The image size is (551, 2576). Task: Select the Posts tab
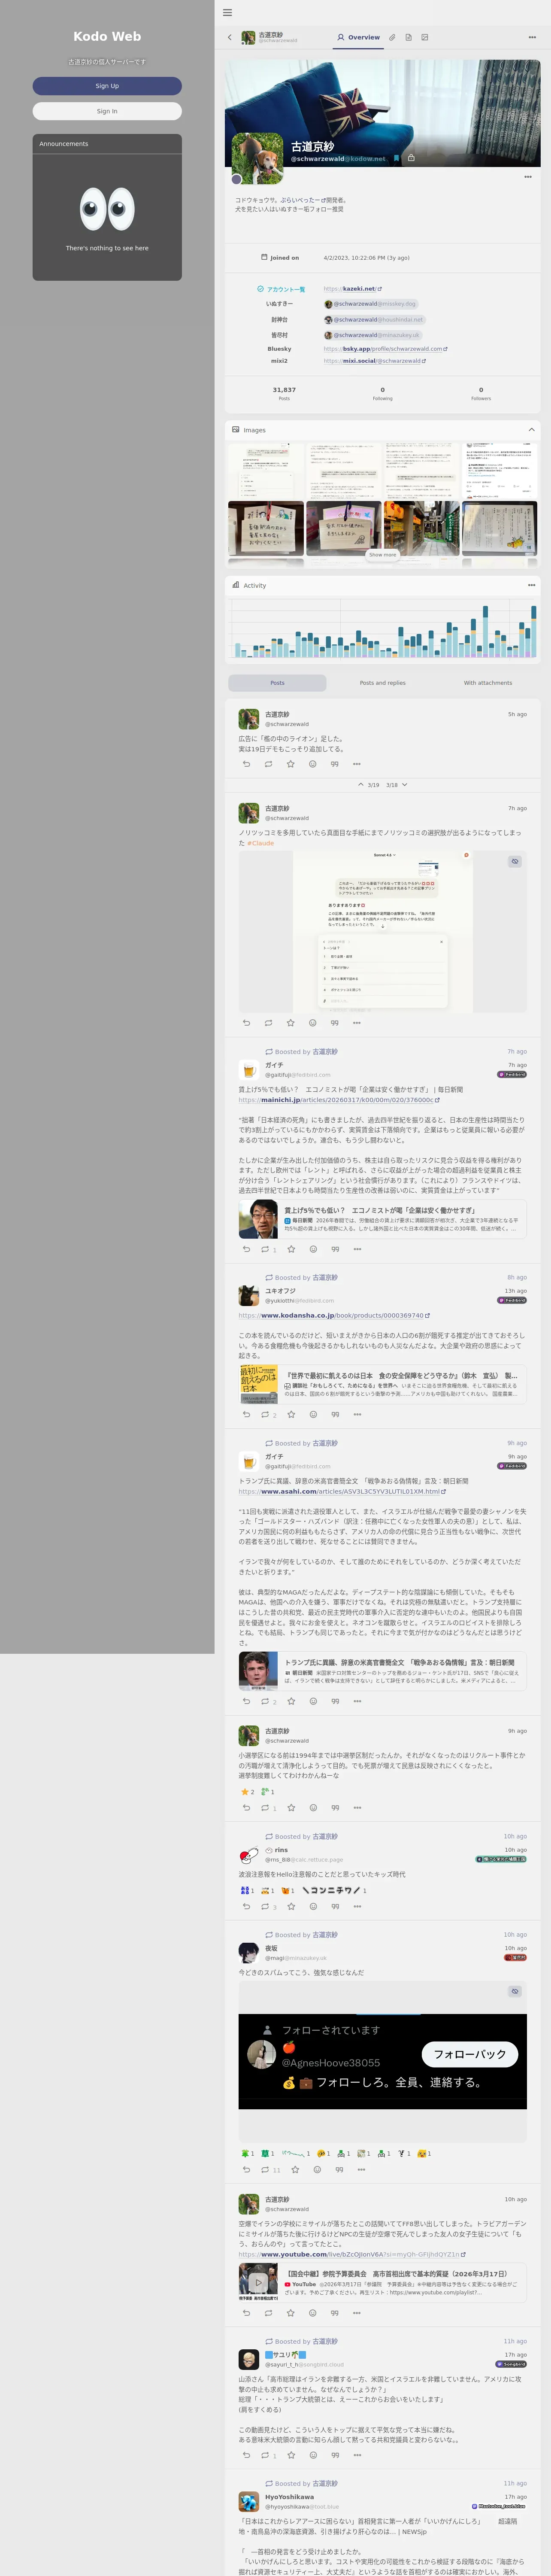[277, 683]
